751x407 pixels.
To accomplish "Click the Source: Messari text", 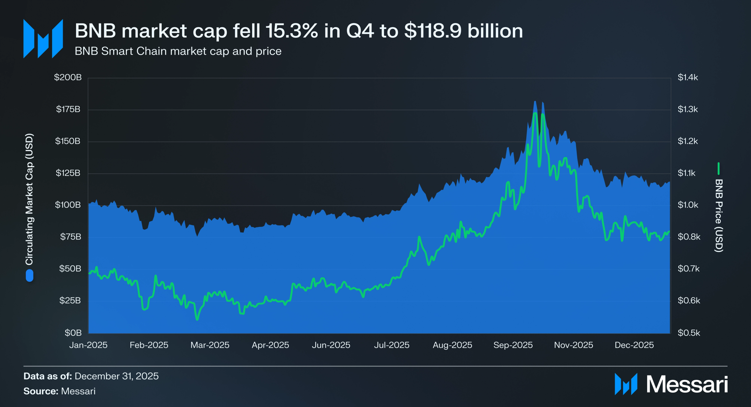I will (59, 391).
